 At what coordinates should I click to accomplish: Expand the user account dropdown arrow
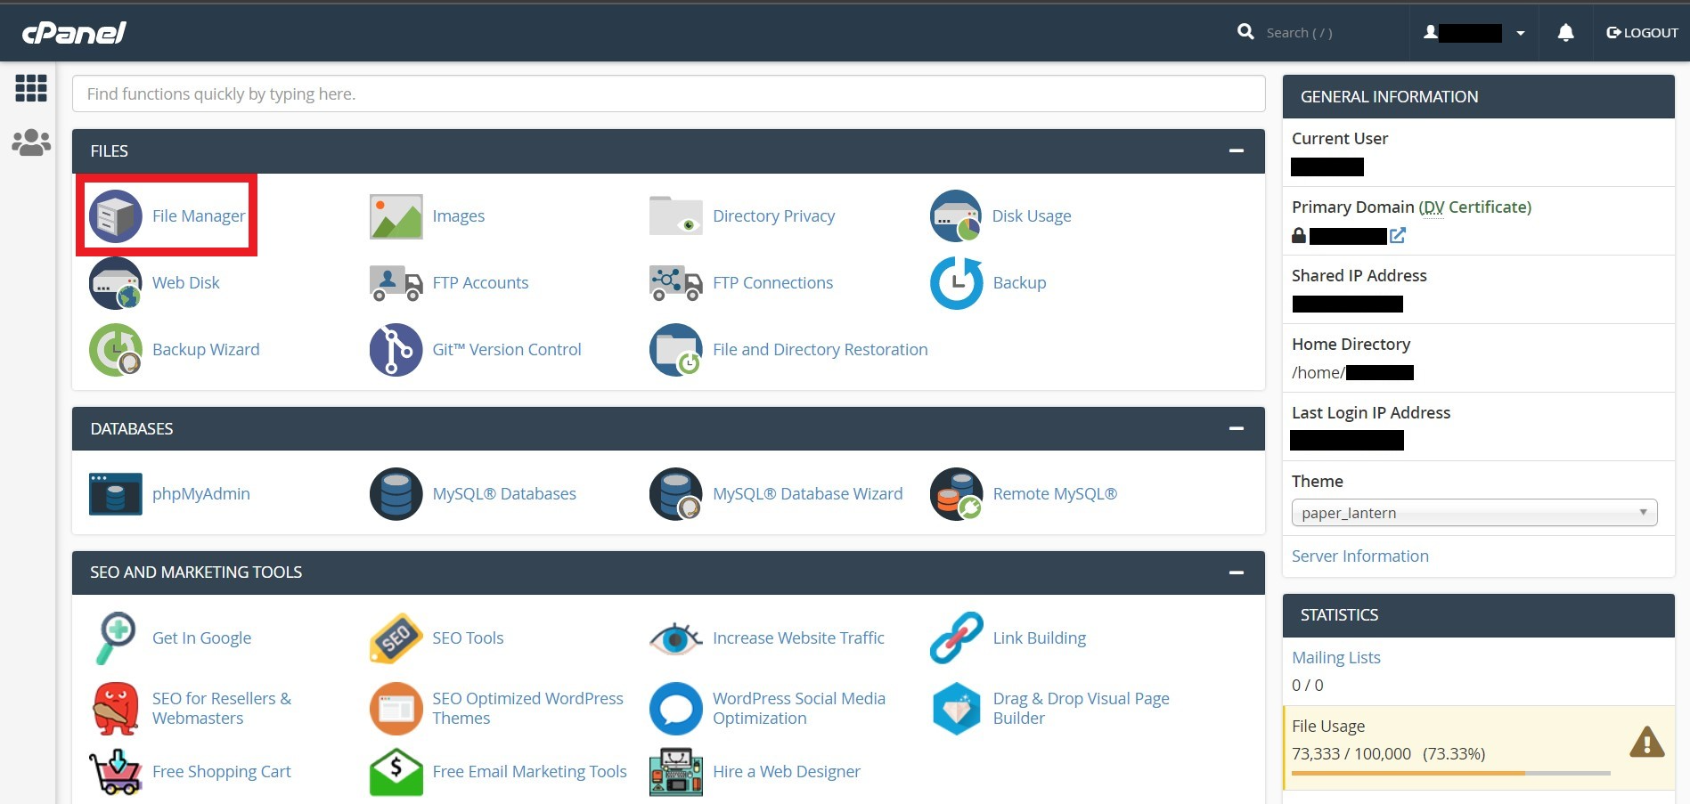click(x=1520, y=32)
